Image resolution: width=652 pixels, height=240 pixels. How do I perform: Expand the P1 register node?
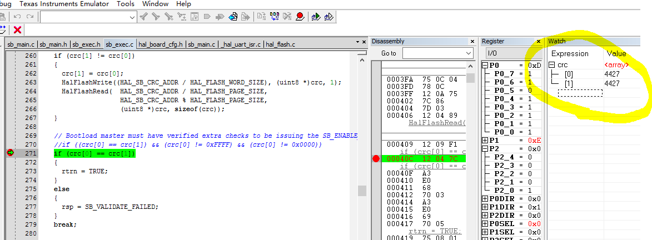485,140
